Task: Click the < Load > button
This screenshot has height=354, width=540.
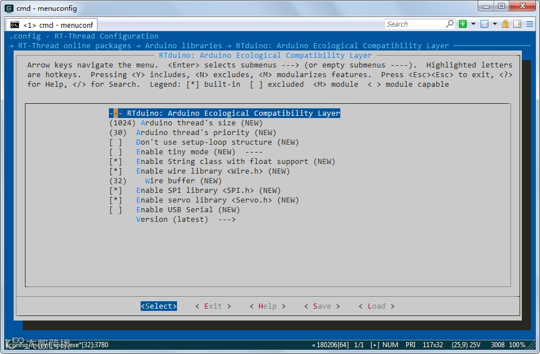Action: pos(377,306)
